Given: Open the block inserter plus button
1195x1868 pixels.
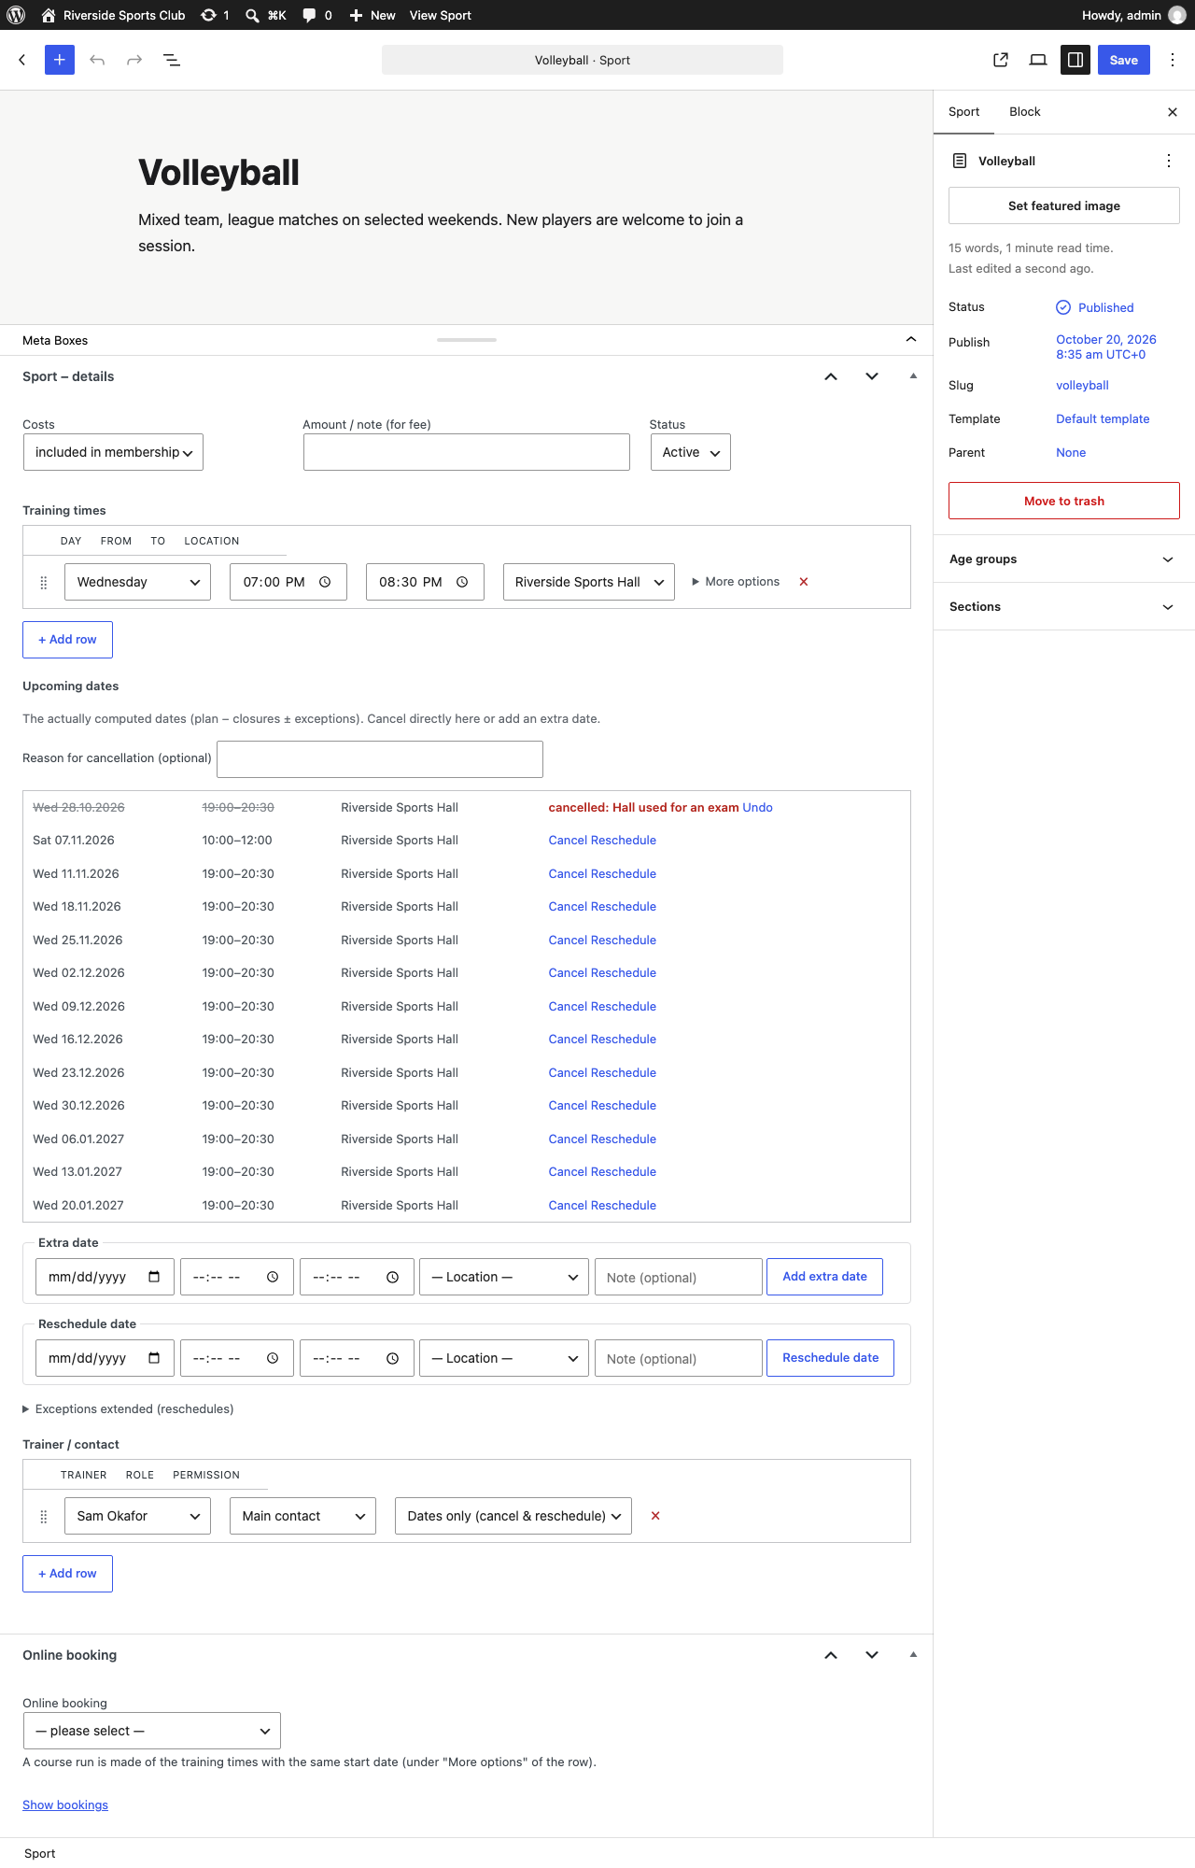Looking at the screenshot, I should [60, 60].
